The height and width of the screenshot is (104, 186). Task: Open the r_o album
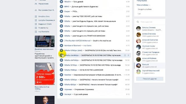tap(139, 14)
